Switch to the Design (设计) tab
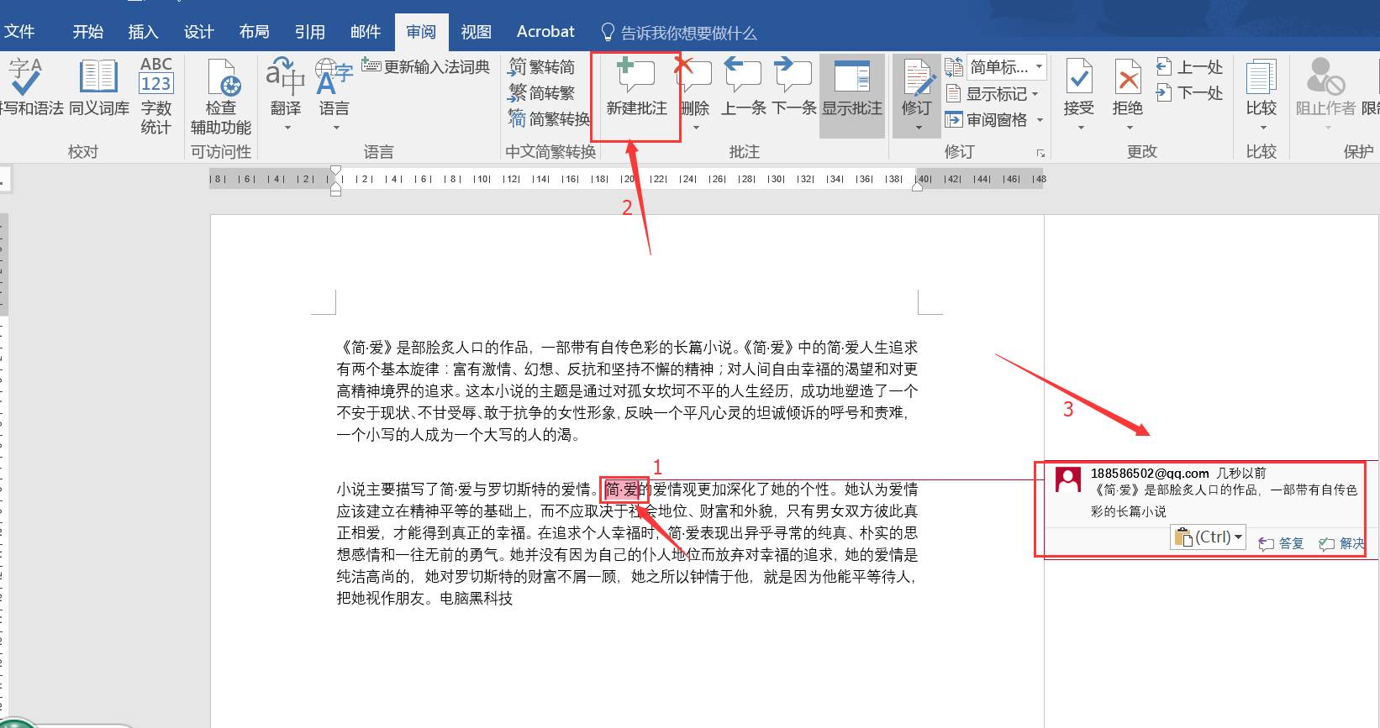The image size is (1380, 728). pyautogui.click(x=198, y=32)
